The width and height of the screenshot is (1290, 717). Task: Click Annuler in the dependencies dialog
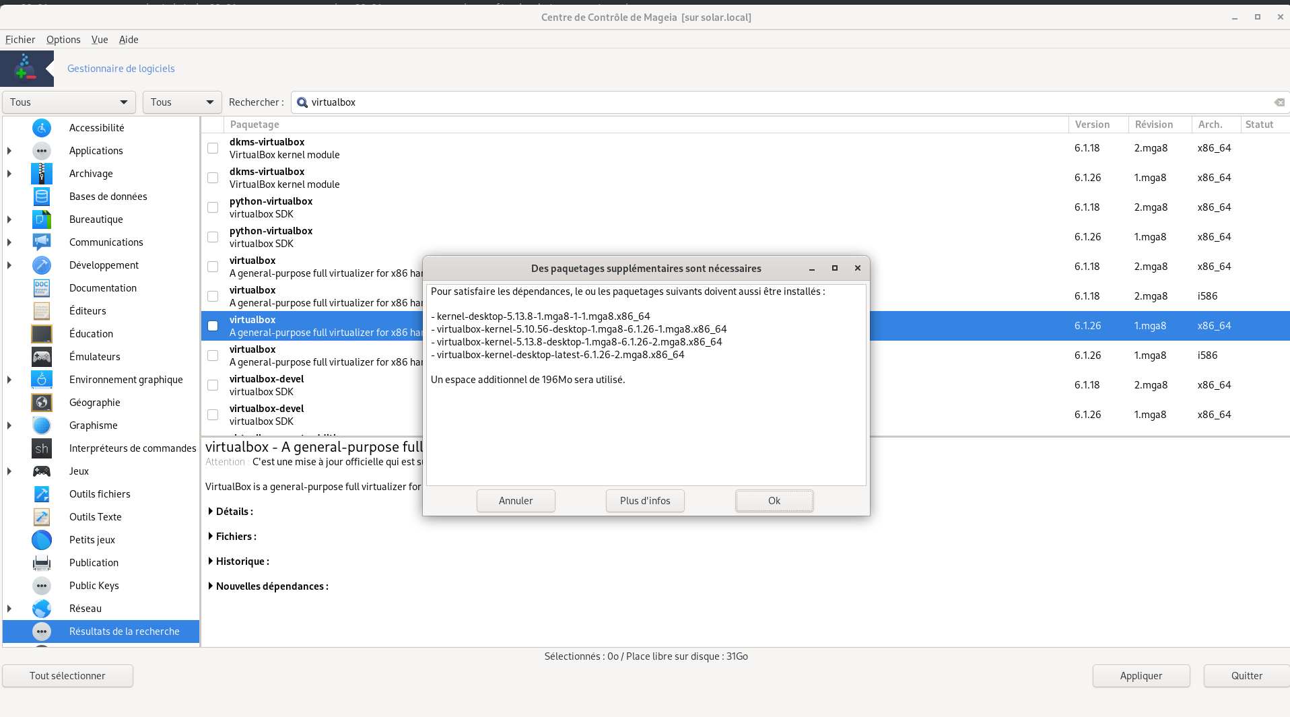(516, 501)
